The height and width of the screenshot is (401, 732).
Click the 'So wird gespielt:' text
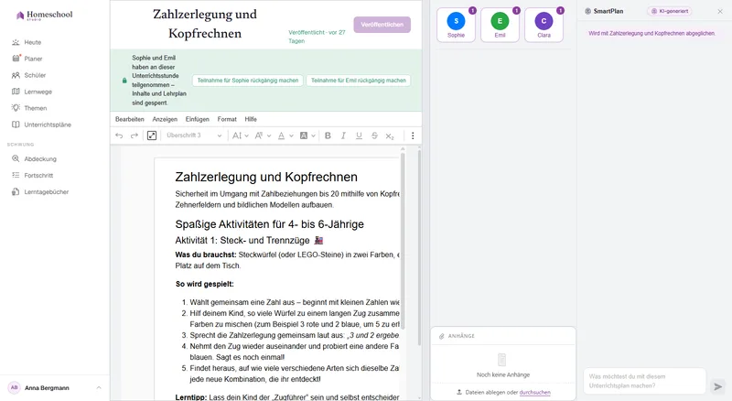tap(204, 284)
